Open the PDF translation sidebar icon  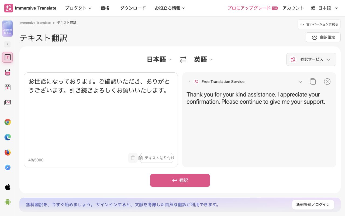point(8,72)
